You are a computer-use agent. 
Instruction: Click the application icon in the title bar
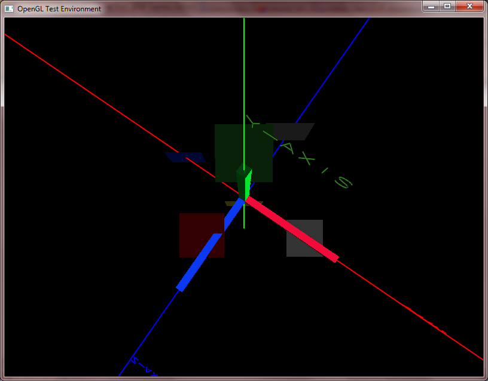coord(9,9)
